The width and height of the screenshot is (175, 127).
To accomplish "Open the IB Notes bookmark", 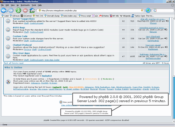I will (104, 16).
